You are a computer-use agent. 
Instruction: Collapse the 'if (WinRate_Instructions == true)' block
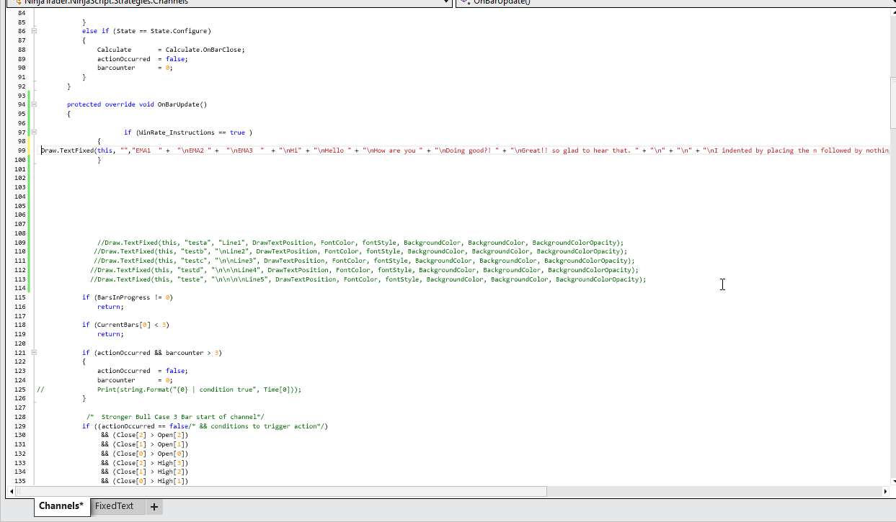click(34, 132)
